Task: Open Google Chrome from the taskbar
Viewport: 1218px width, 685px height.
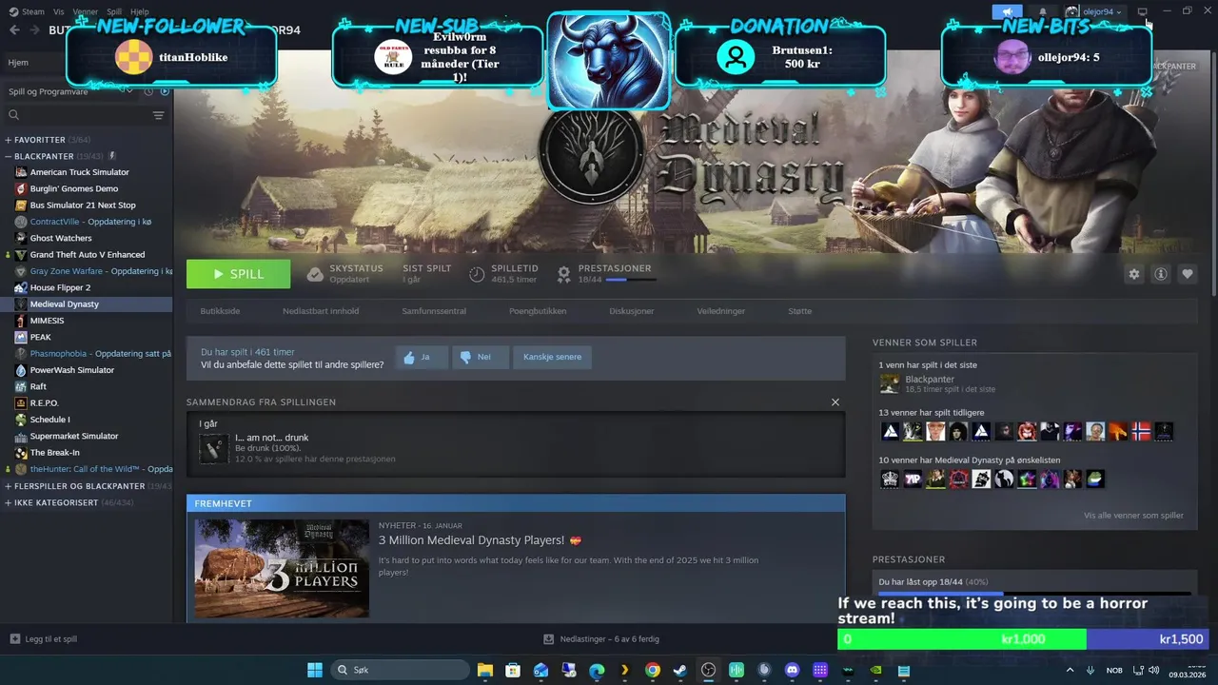Action: [x=652, y=670]
